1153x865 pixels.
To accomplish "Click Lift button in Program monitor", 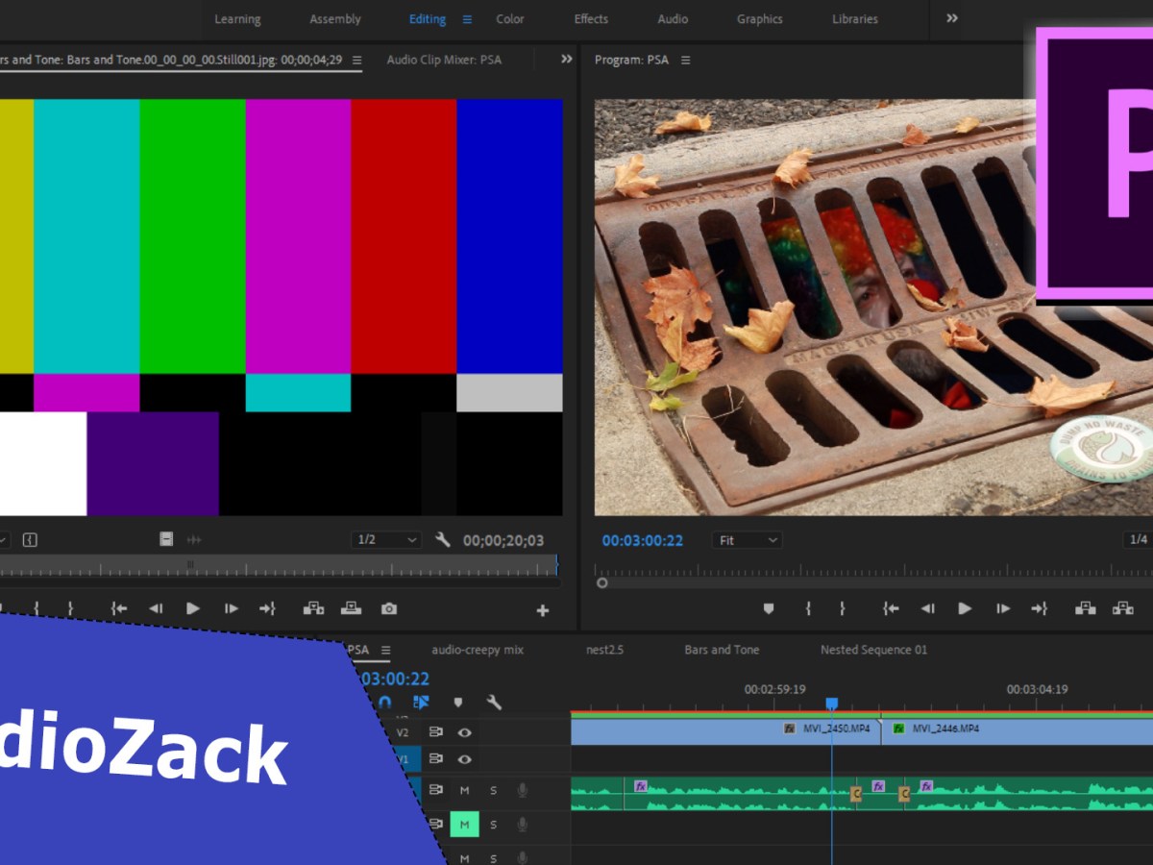I will tap(1085, 608).
